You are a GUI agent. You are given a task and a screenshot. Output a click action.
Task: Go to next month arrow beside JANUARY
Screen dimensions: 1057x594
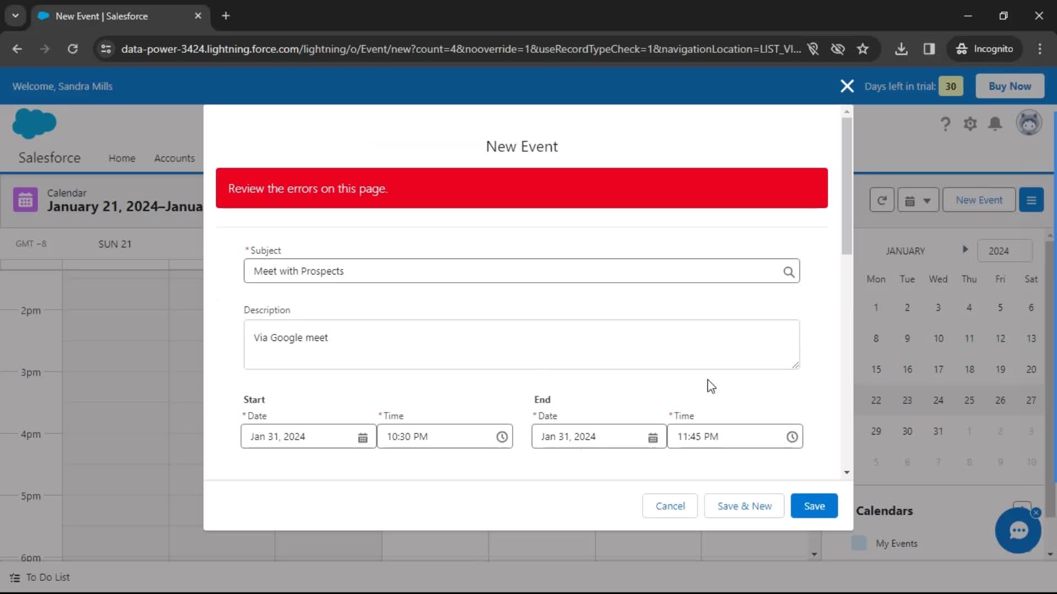coord(965,249)
